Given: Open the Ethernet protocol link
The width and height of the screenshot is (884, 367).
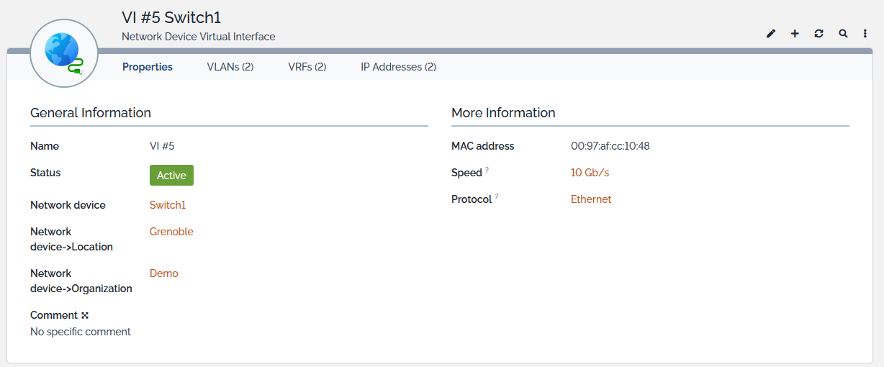Looking at the screenshot, I should click(x=591, y=199).
